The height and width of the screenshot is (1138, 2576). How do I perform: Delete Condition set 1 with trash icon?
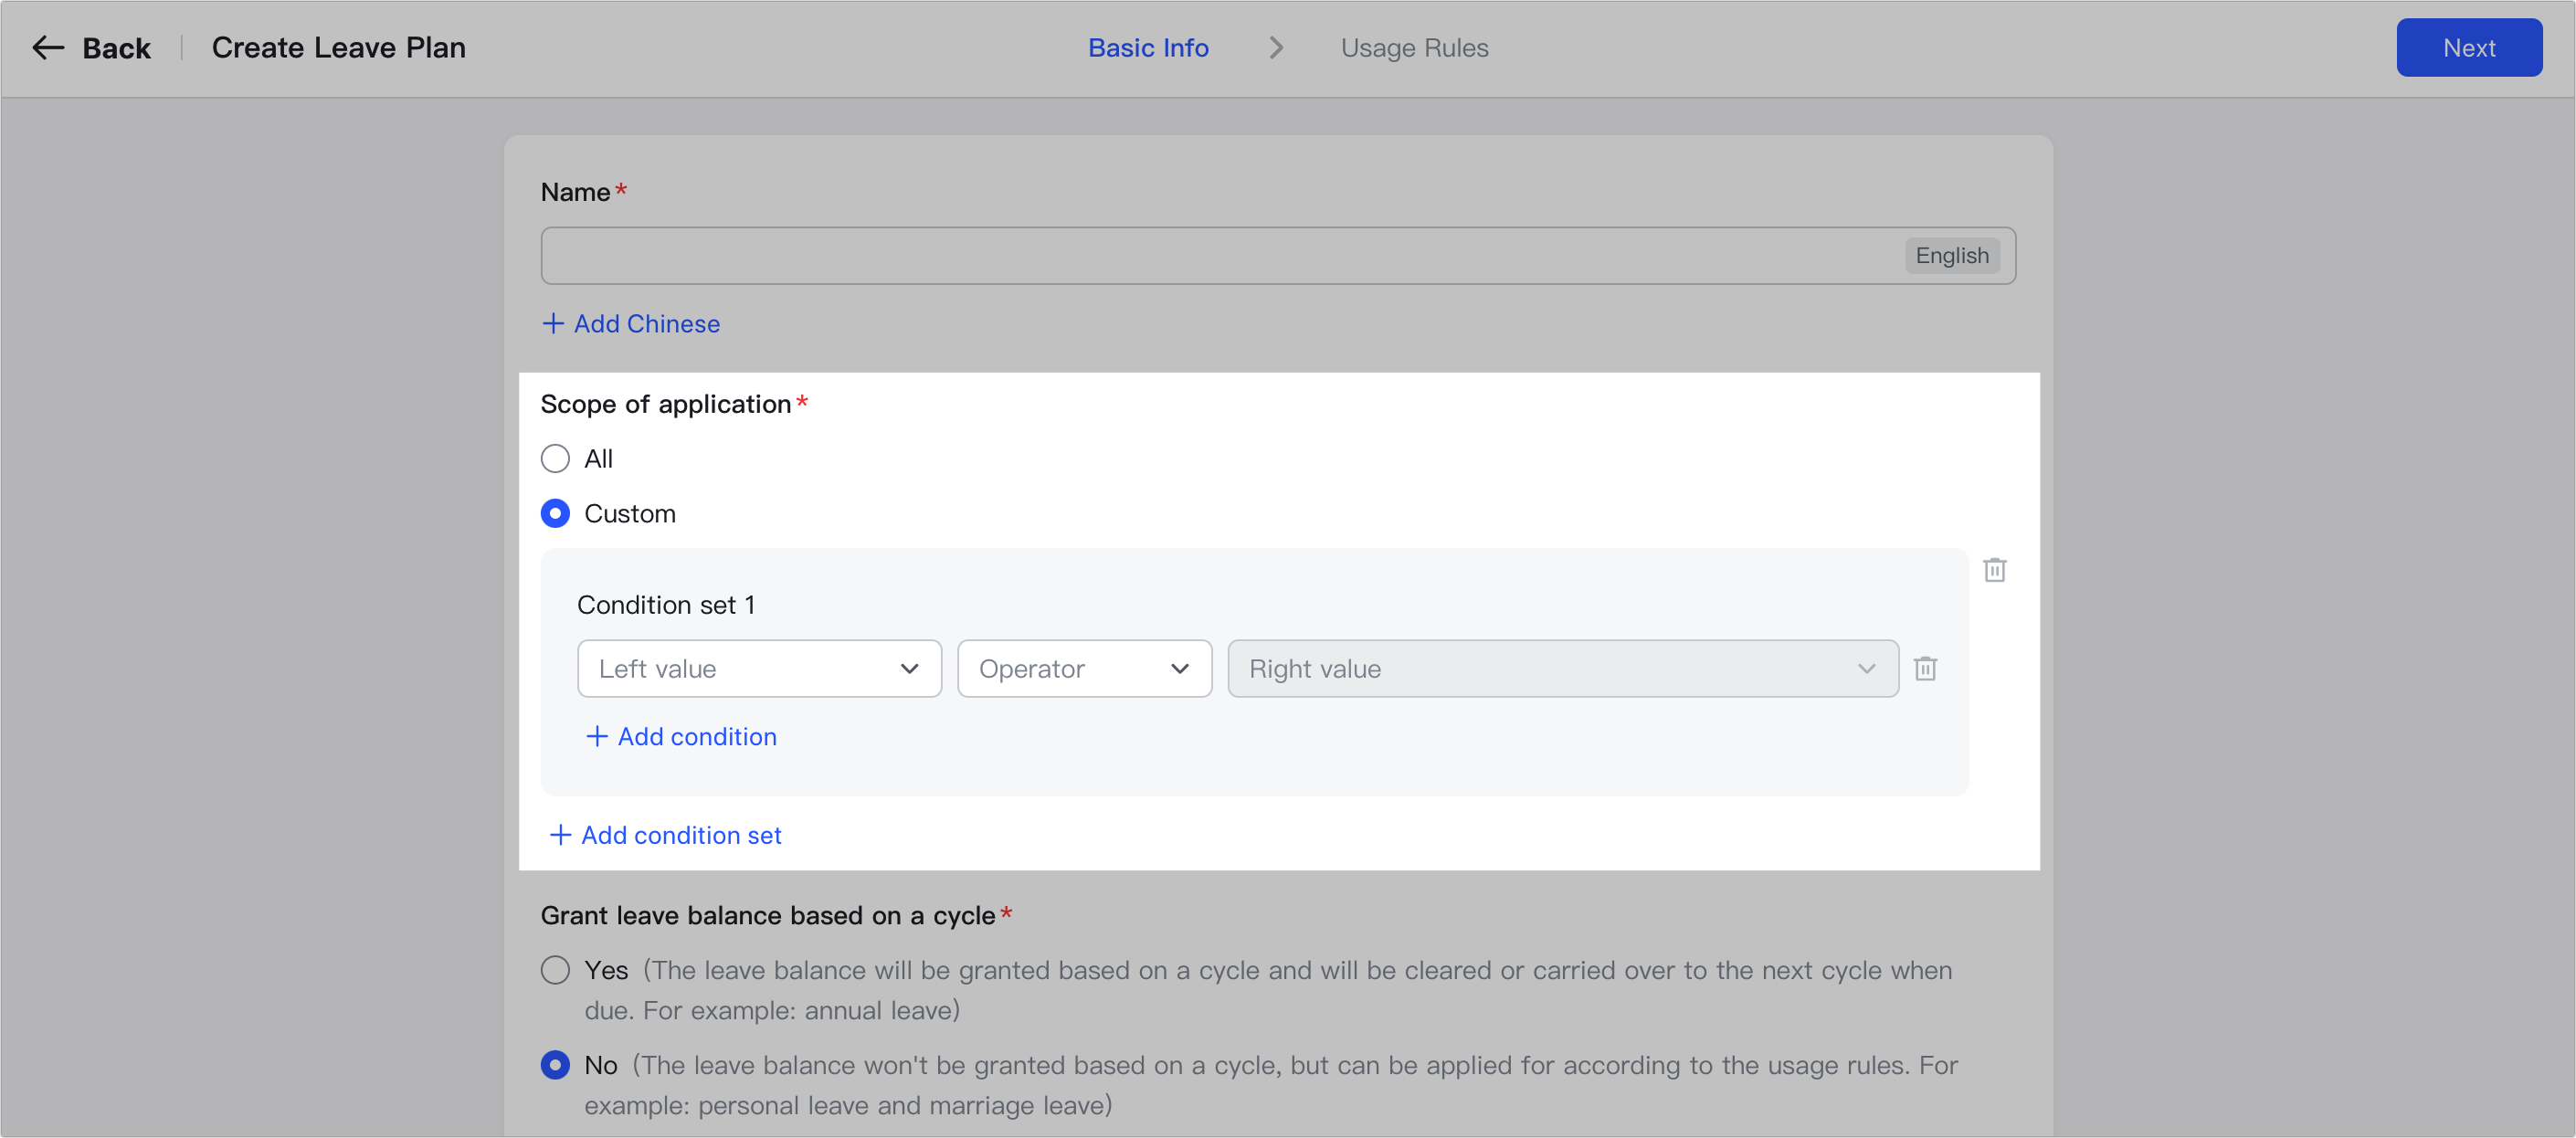pyautogui.click(x=1994, y=570)
